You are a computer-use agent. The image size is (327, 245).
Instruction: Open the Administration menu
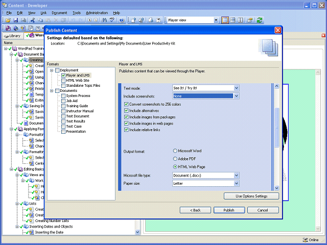(x=97, y=13)
